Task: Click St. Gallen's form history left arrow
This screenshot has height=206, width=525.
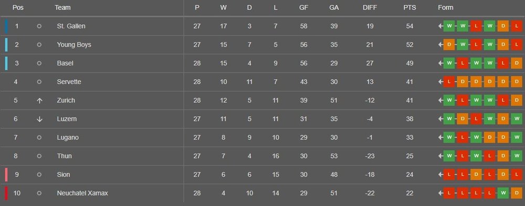Action: 440,26
